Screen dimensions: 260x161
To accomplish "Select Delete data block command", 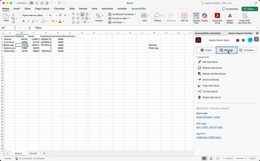I will [x=209, y=97].
